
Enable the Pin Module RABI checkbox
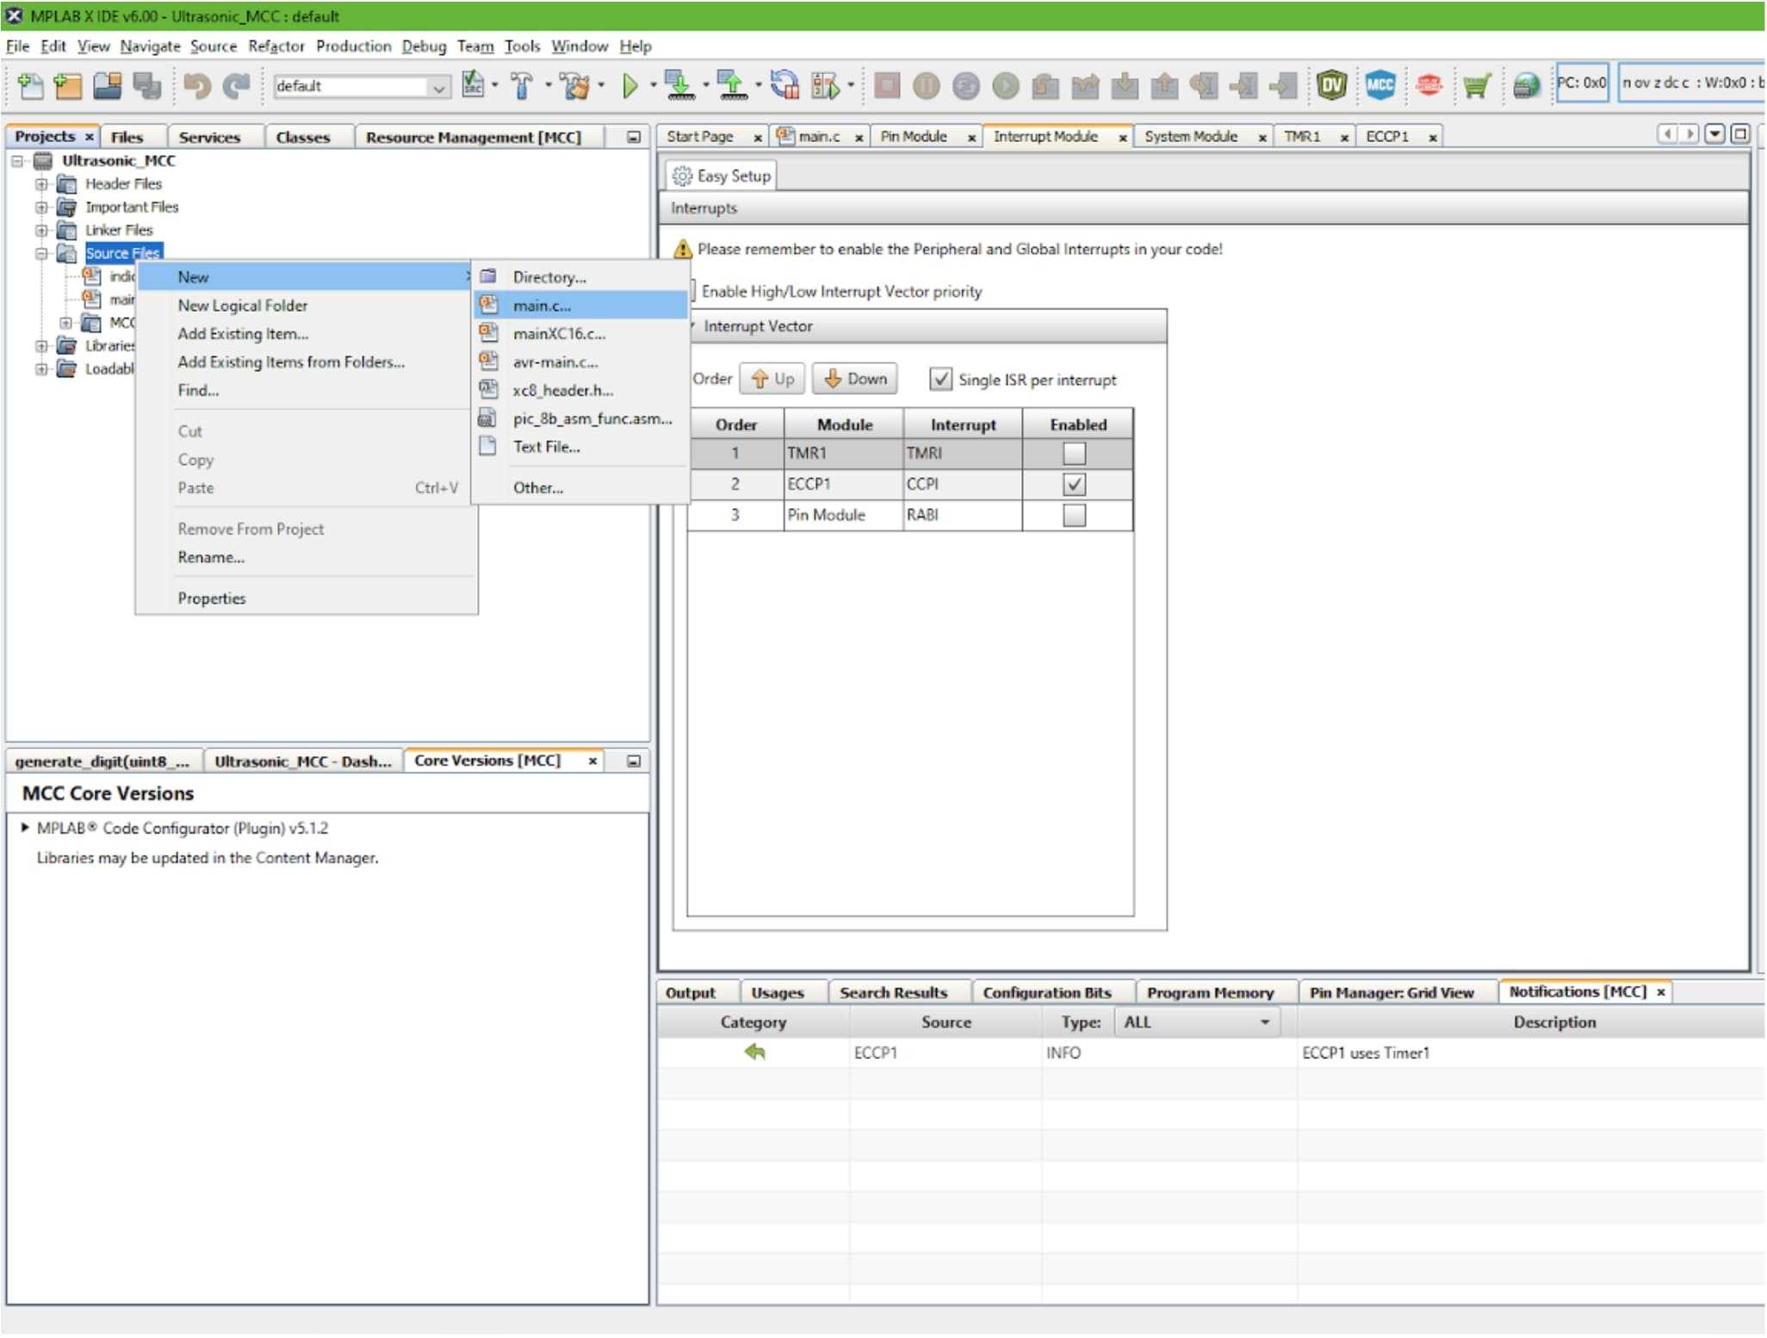pyautogui.click(x=1074, y=515)
